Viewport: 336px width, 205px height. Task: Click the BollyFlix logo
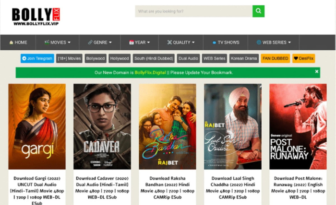point(36,17)
